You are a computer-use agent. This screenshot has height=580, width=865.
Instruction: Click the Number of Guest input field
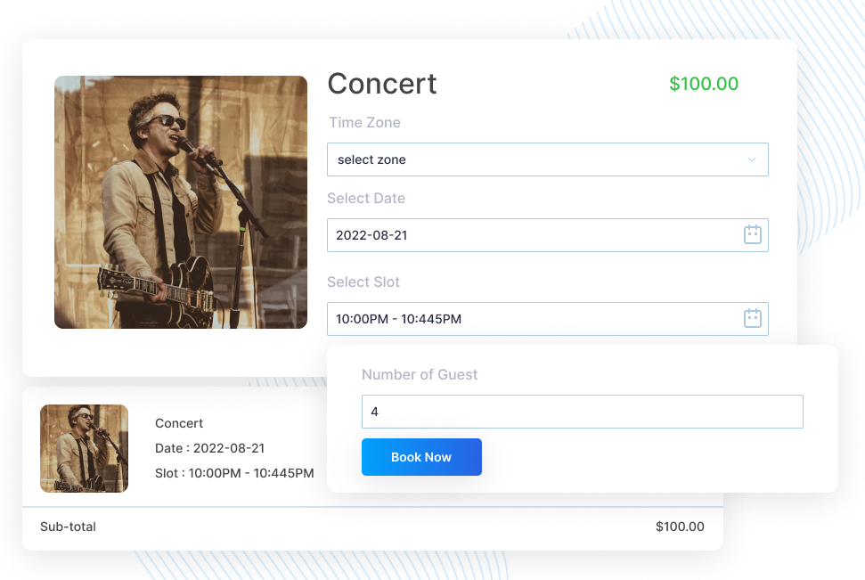tap(582, 412)
